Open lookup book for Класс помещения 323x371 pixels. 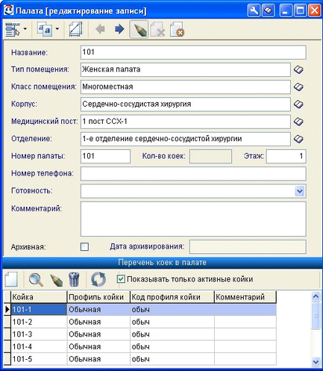[x=298, y=87]
